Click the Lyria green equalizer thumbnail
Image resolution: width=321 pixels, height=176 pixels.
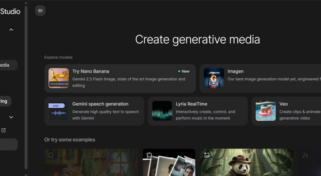(162, 111)
